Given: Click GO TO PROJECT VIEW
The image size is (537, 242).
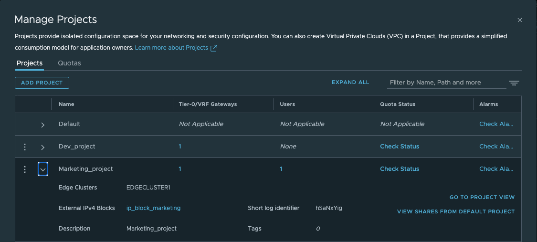Looking at the screenshot, I should 482,197.
